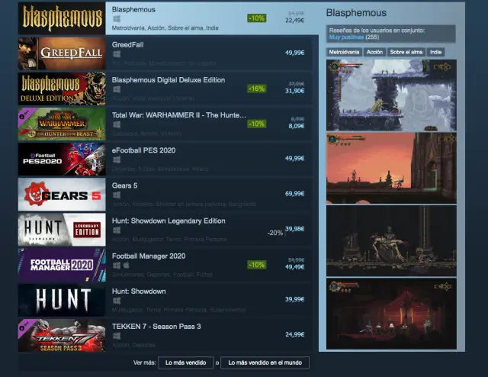This screenshot has height=377, width=488.
Task: Click the eFootball PES 2020 title
Action: coord(144,150)
